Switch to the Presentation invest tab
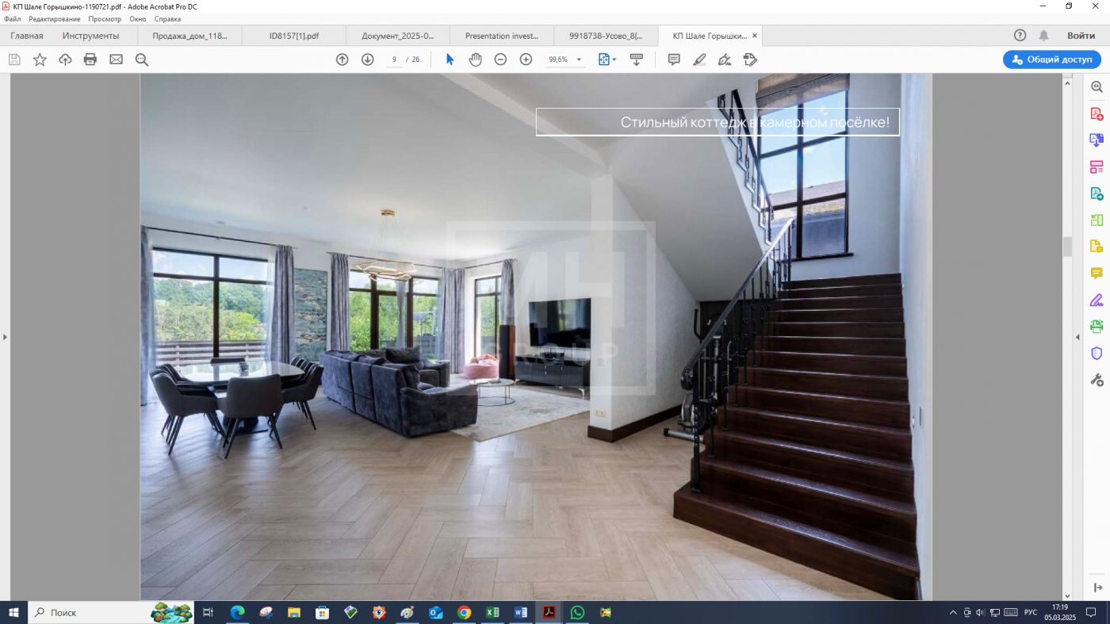Viewport: 1110px width, 624px height. pyautogui.click(x=501, y=36)
